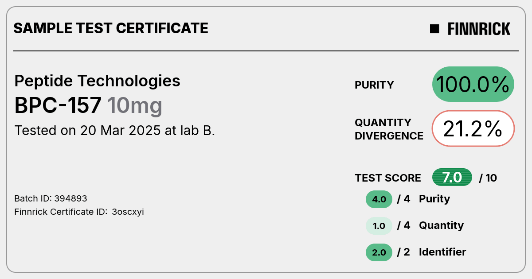Open the Peptide Technologies vendor name

point(98,81)
